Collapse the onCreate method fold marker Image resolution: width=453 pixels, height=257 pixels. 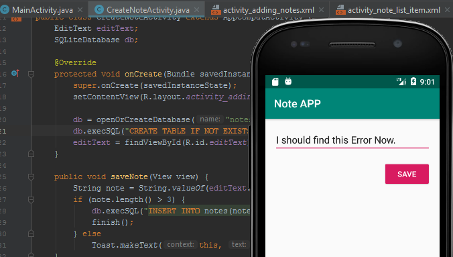pos(31,74)
